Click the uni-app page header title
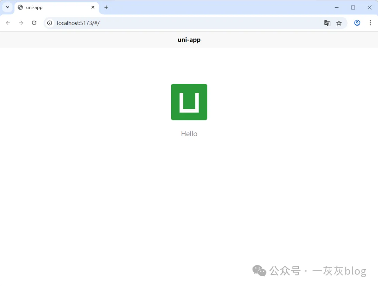Image resolution: width=378 pixels, height=286 pixels. 189,40
